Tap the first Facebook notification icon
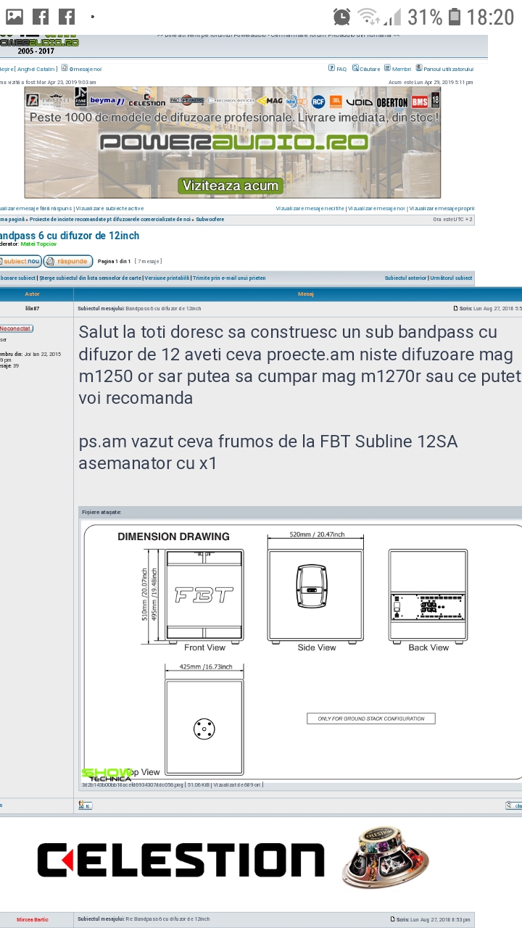This screenshot has width=522, height=928. pos(41,16)
